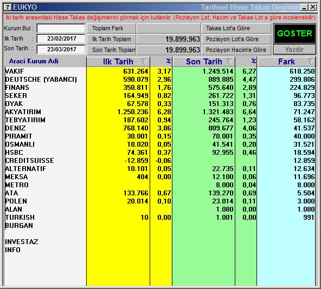The width and height of the screenshot is (321, 289).
Task: Close the EUKYO window
Action: pyautogui.click(x=313, y=8)
